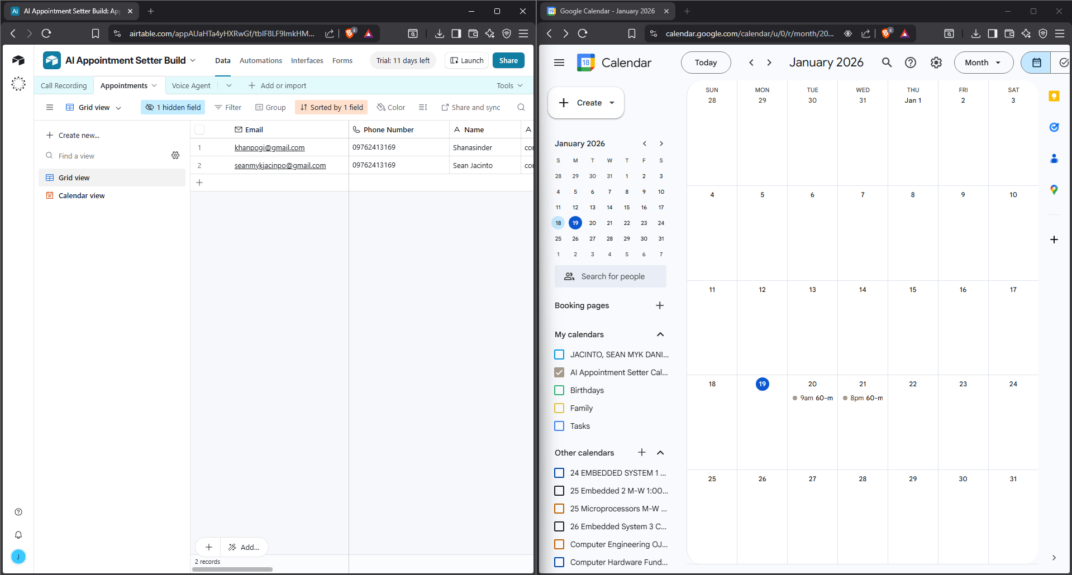Screen dimensions: 1072x575
Task: Expand more tables chevron after Voice Agent
Action: pos(229,85)
